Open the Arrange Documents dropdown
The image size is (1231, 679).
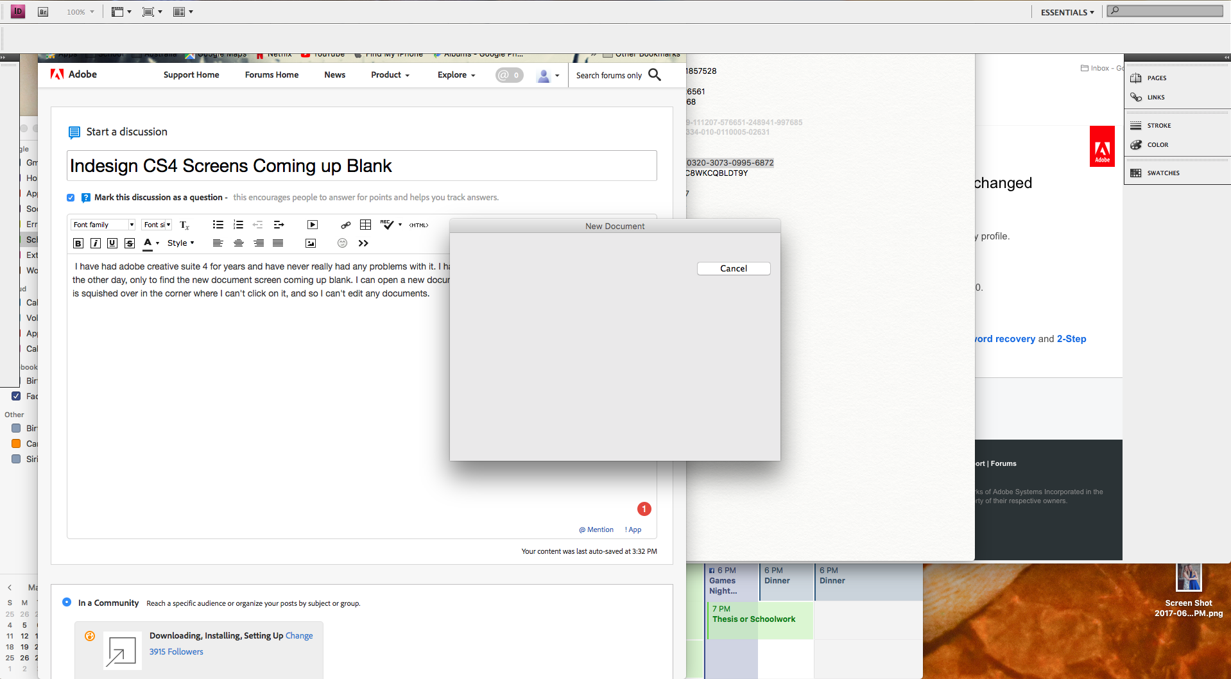click(183, 12)
